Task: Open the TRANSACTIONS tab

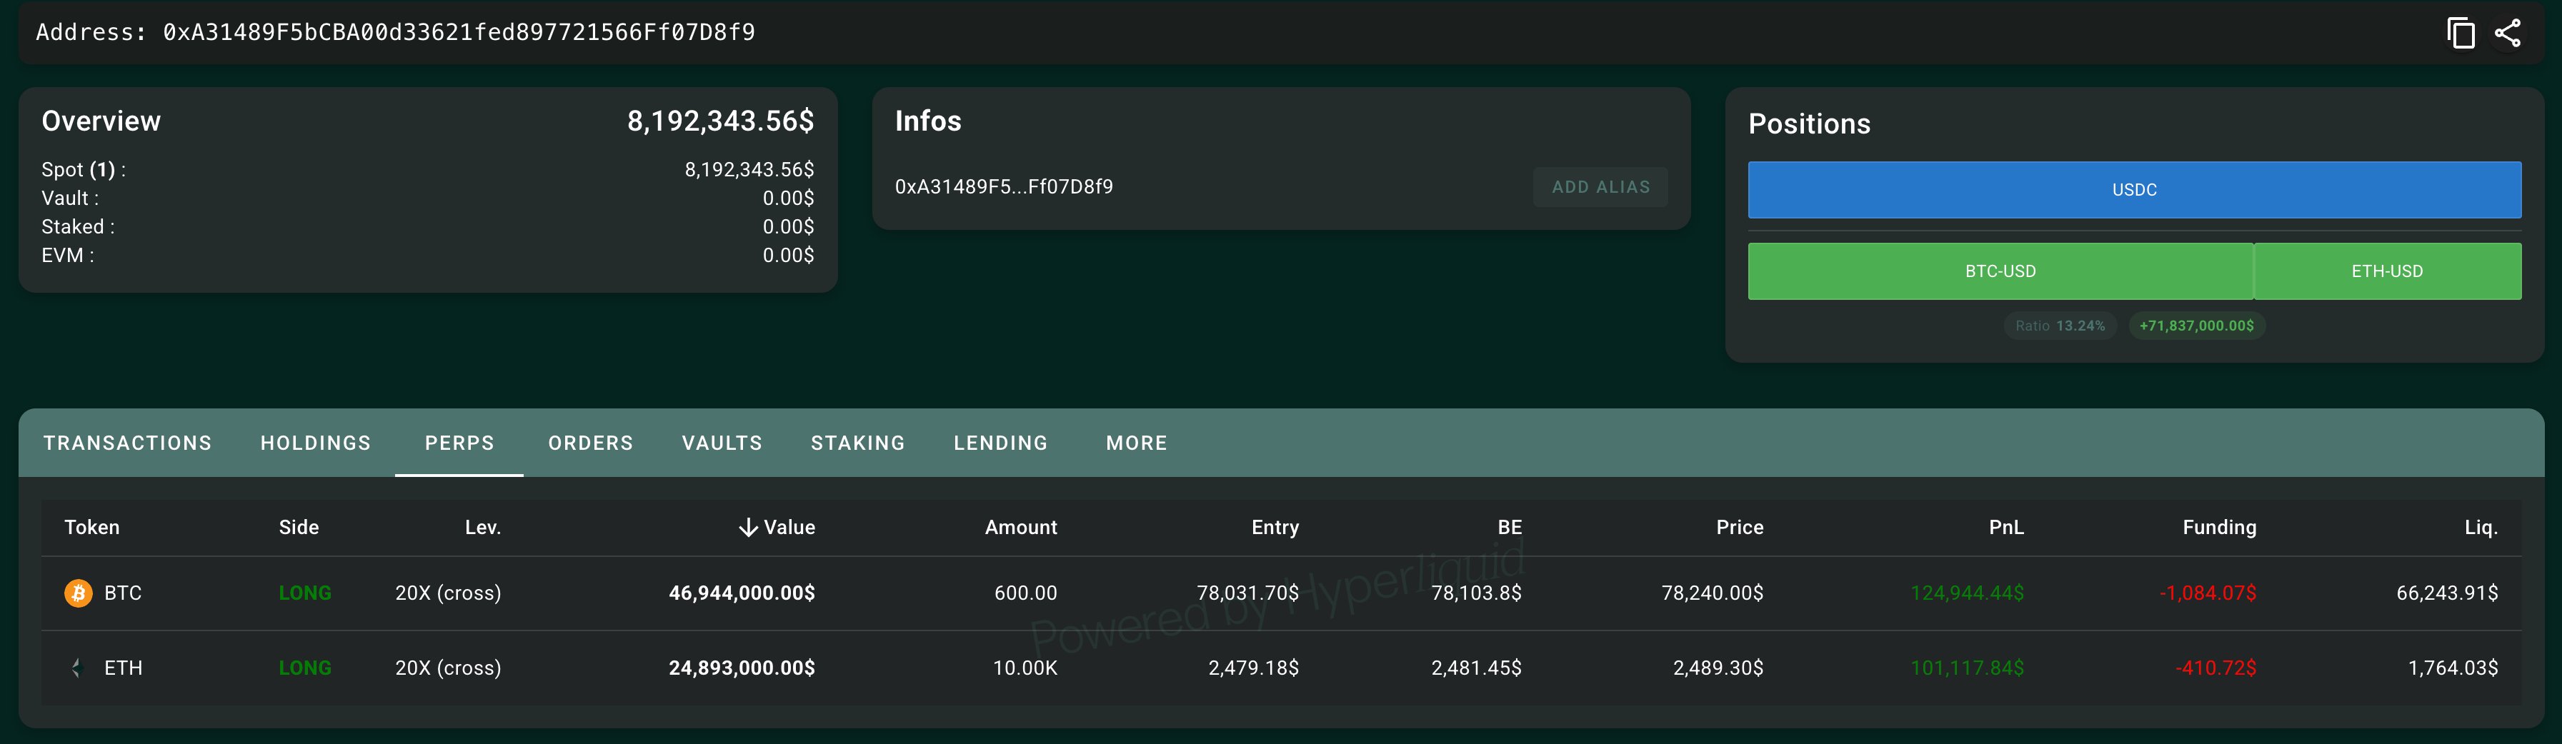Action: click(127, 443)
